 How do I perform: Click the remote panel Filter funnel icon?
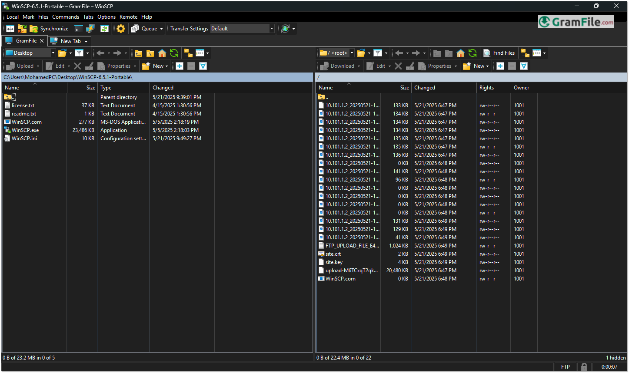(x=378, y=53)
